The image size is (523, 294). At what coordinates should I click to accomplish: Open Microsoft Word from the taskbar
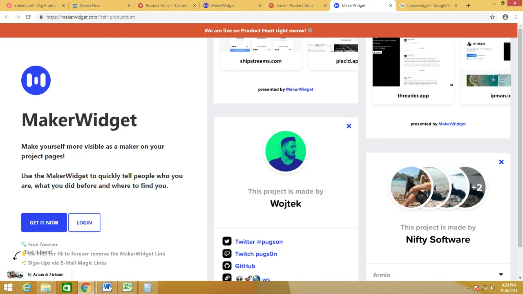click(x=107, y=287)
